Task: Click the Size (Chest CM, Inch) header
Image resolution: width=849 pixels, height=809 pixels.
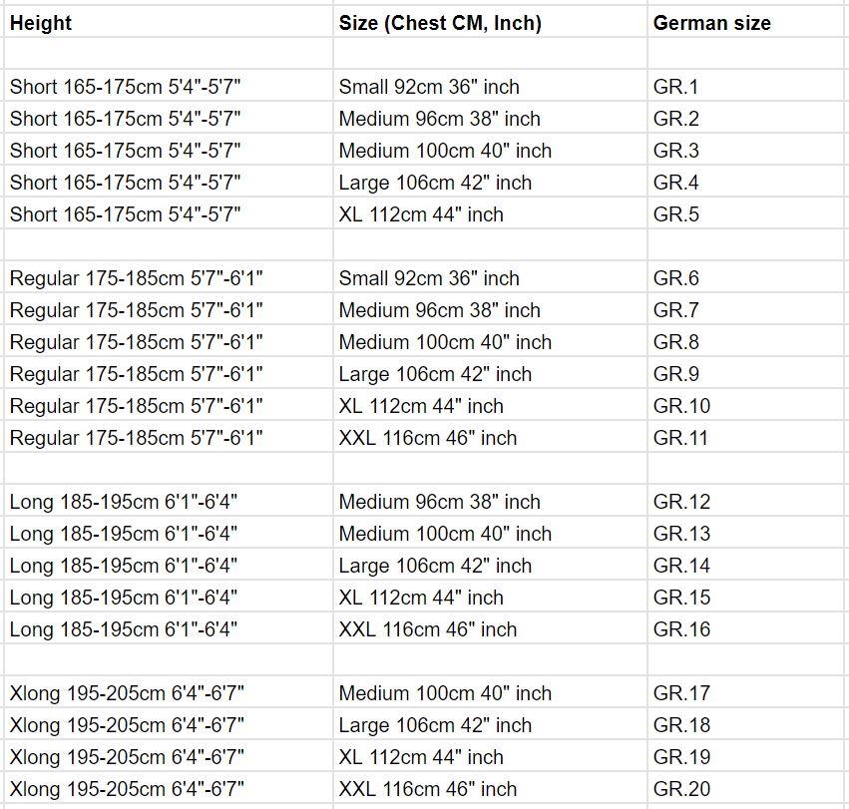Action: tap(440, 23)
